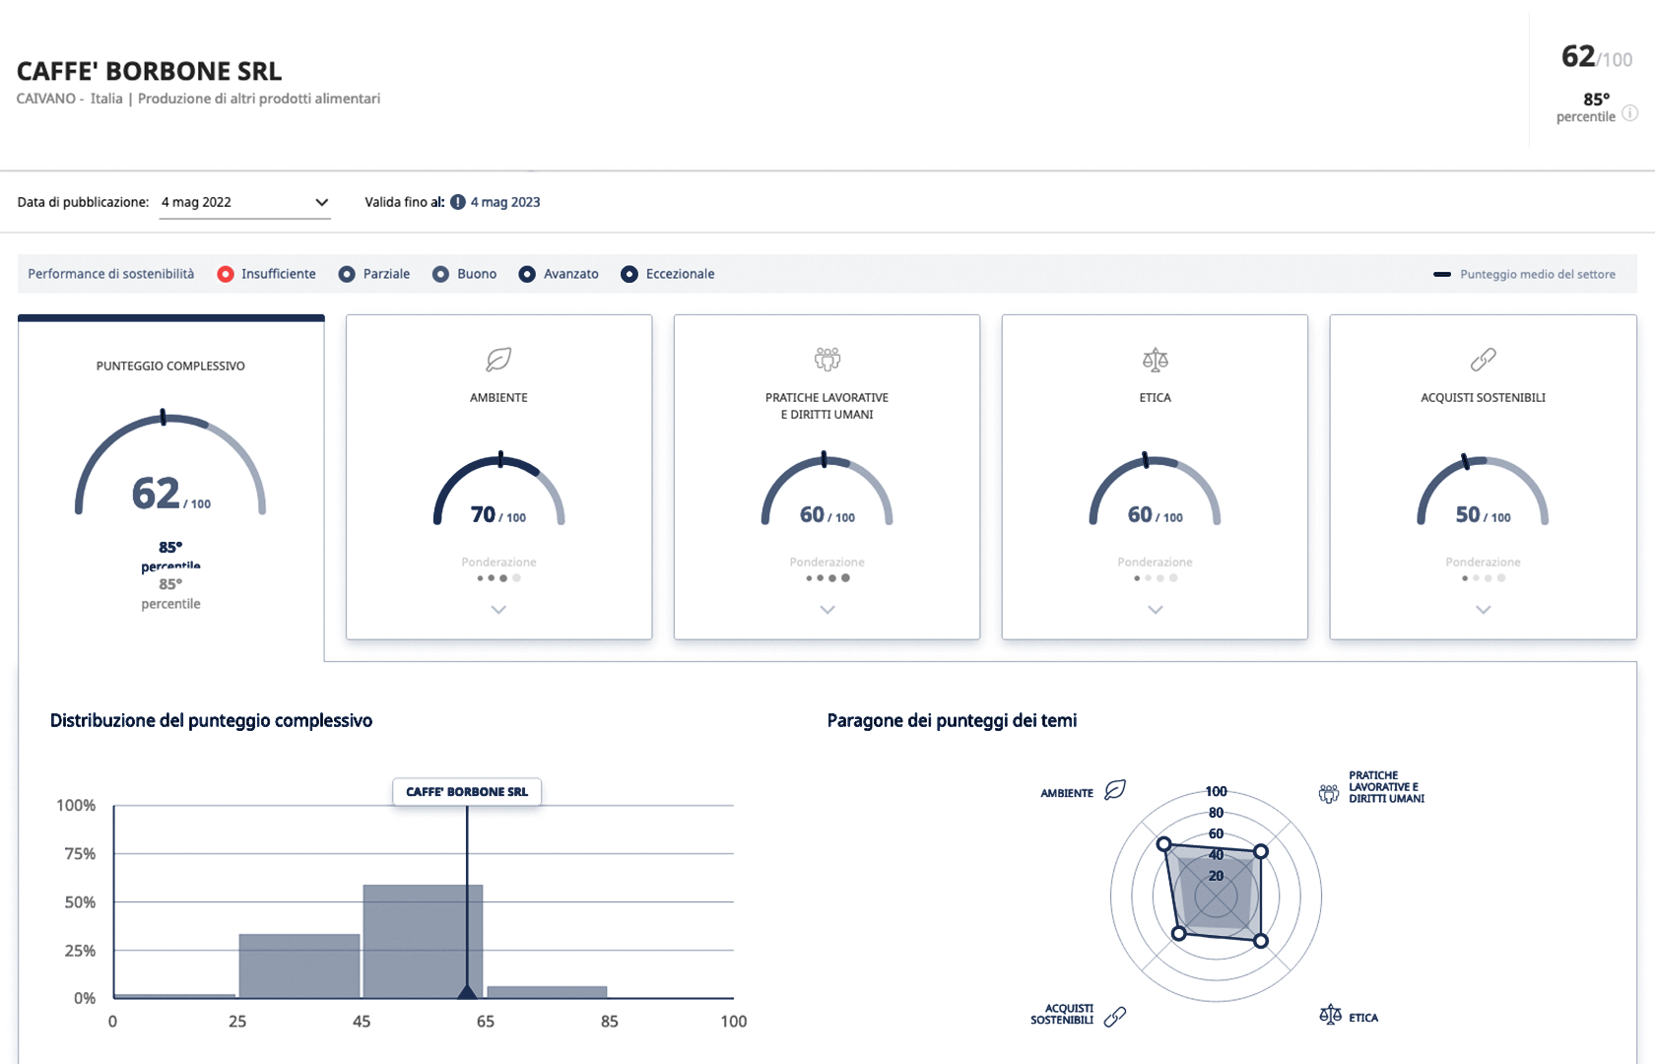Viewport: 1655px width, 1064px height.
Task: Click the people icon on Pratiche Lavorative card
Action: point(827,360)
